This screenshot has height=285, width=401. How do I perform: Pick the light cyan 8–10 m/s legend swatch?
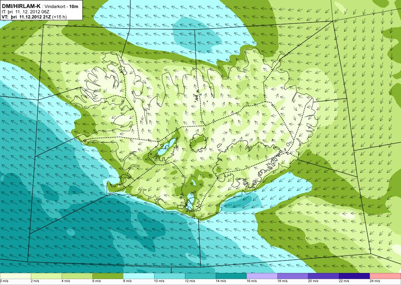(139, 276)
